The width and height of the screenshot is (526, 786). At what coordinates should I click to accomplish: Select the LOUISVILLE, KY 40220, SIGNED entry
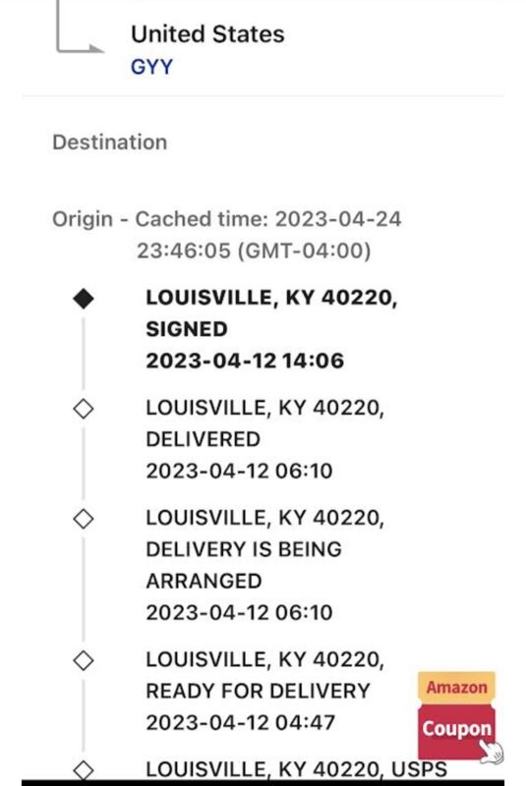[270, 313]
